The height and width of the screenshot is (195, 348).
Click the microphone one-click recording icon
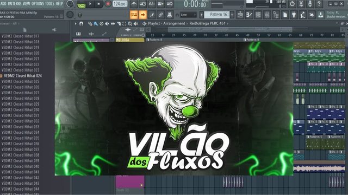click(x=310, y=4)
